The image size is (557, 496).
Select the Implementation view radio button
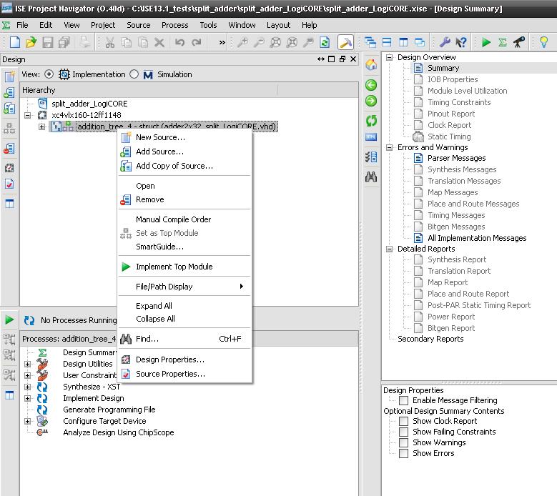49,74
